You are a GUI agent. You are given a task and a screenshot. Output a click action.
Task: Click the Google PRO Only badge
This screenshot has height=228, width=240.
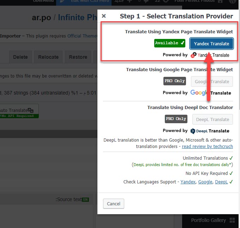click(175, 81)
